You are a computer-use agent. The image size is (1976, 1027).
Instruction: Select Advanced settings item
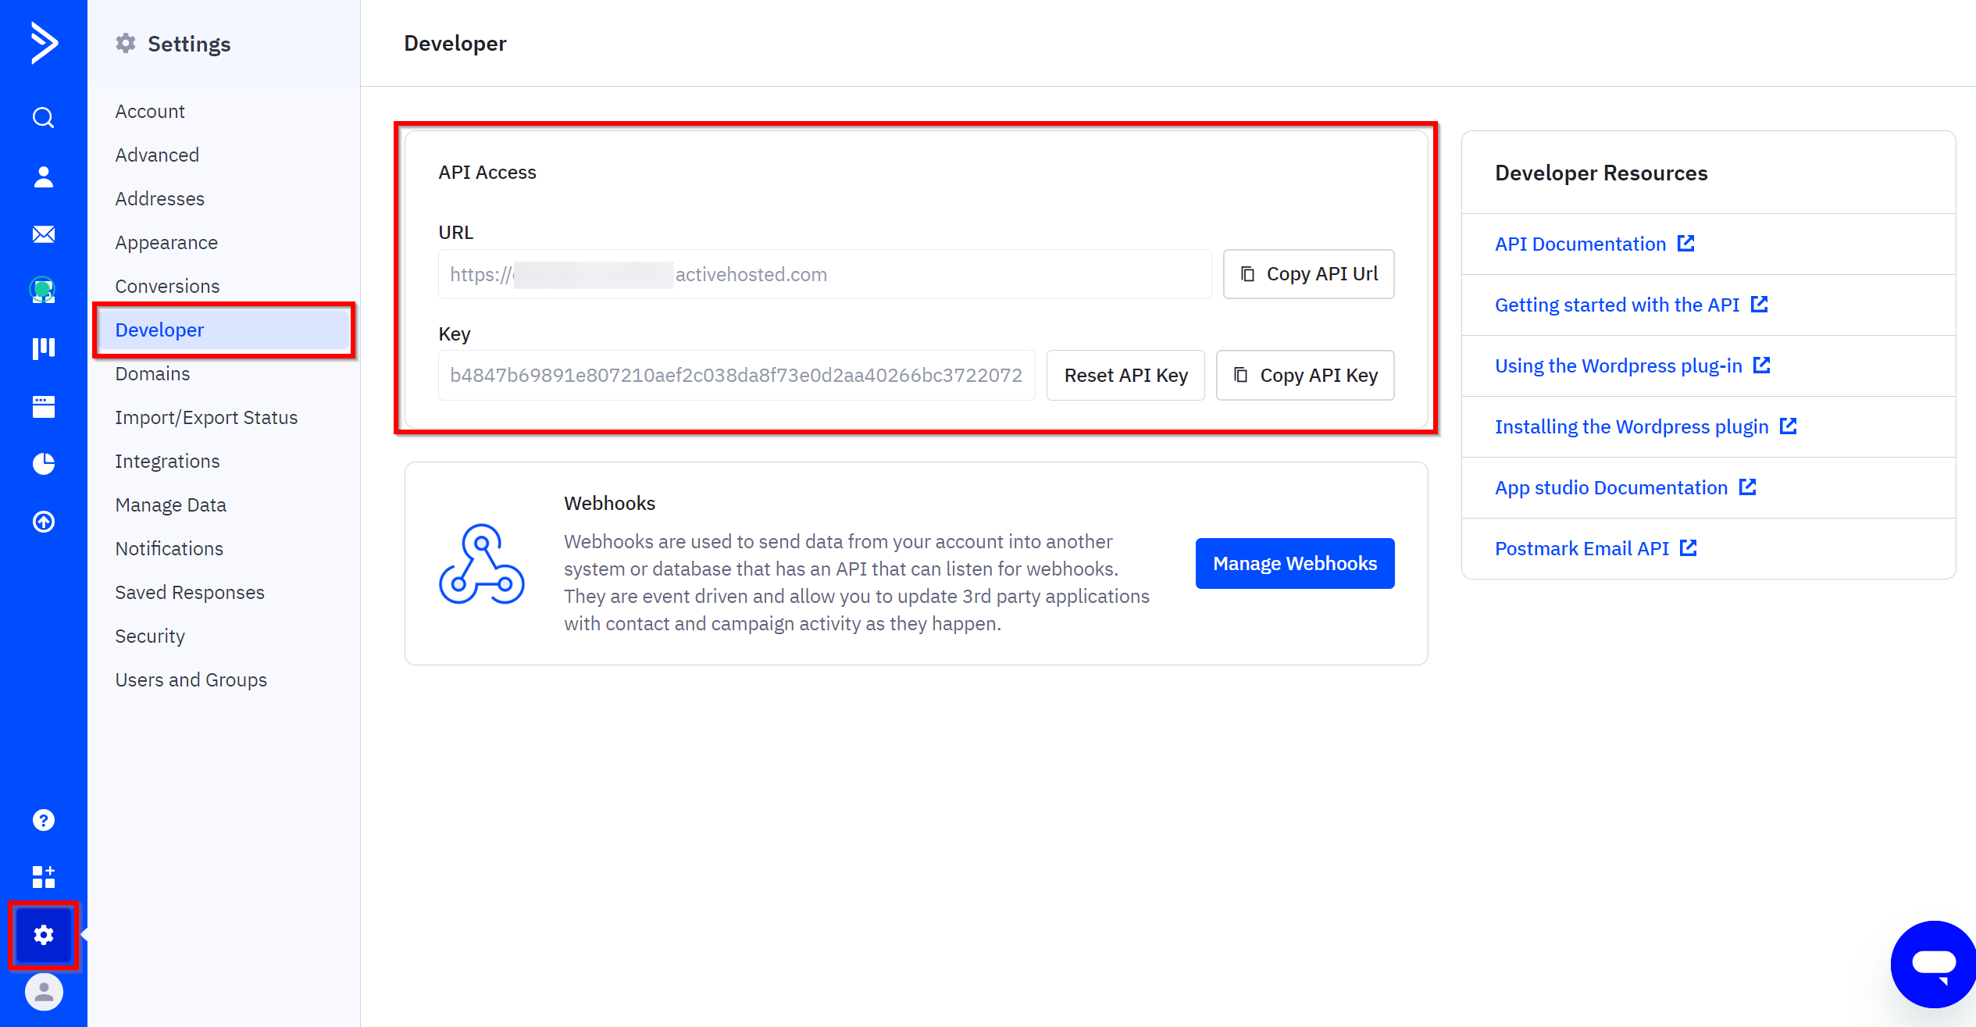click(157, 155)
